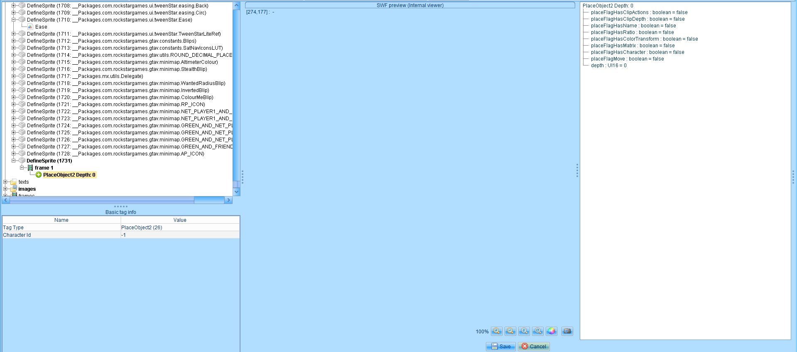Click sprite icon for DefineSprite 1721 RP_ICON
The width and height of the screenshot is (797, 352).
[x=22, y=104]
